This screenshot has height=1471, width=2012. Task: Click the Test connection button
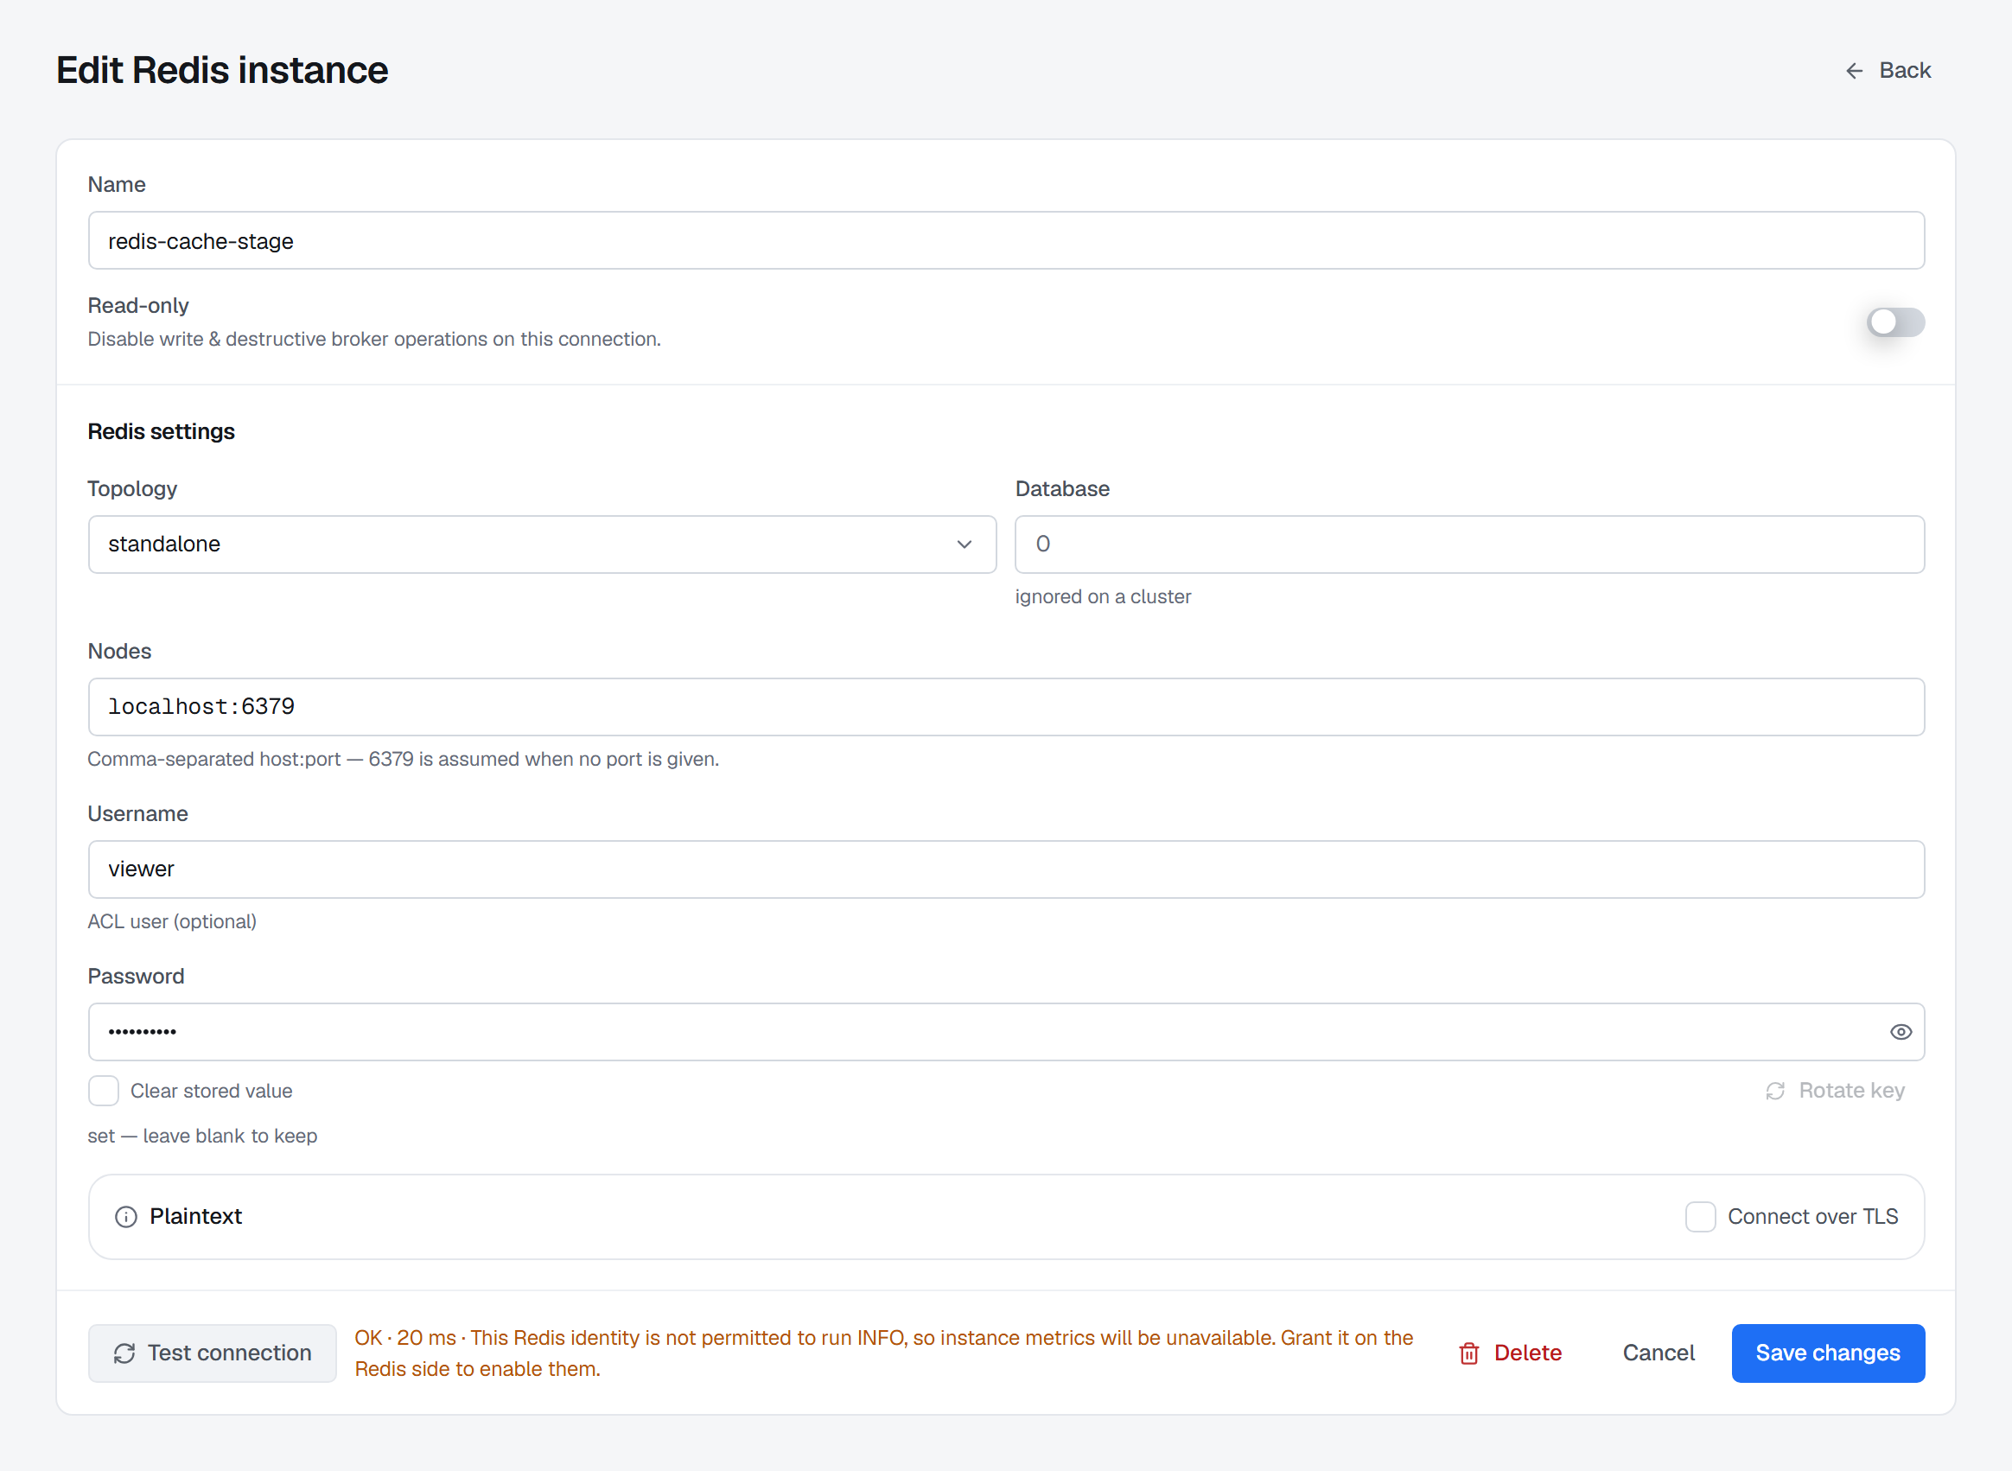[x=212, y=1353]
